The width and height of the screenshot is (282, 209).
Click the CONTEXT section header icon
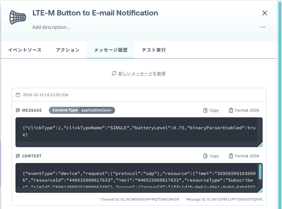[18, 156]
